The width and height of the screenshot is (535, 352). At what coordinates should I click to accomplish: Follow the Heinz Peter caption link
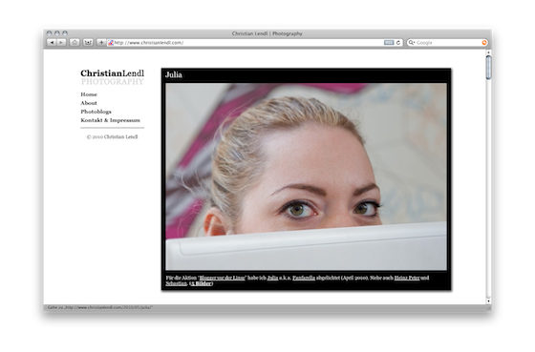(x=407, y=278)
